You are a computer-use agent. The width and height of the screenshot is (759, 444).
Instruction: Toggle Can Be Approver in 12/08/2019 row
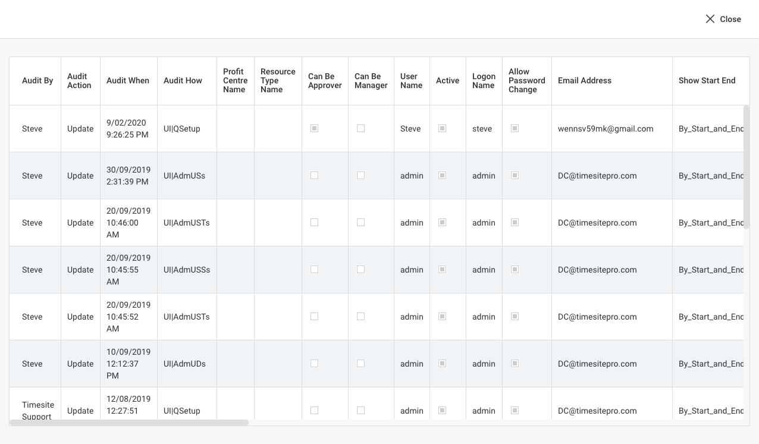[x=315, y=411]
